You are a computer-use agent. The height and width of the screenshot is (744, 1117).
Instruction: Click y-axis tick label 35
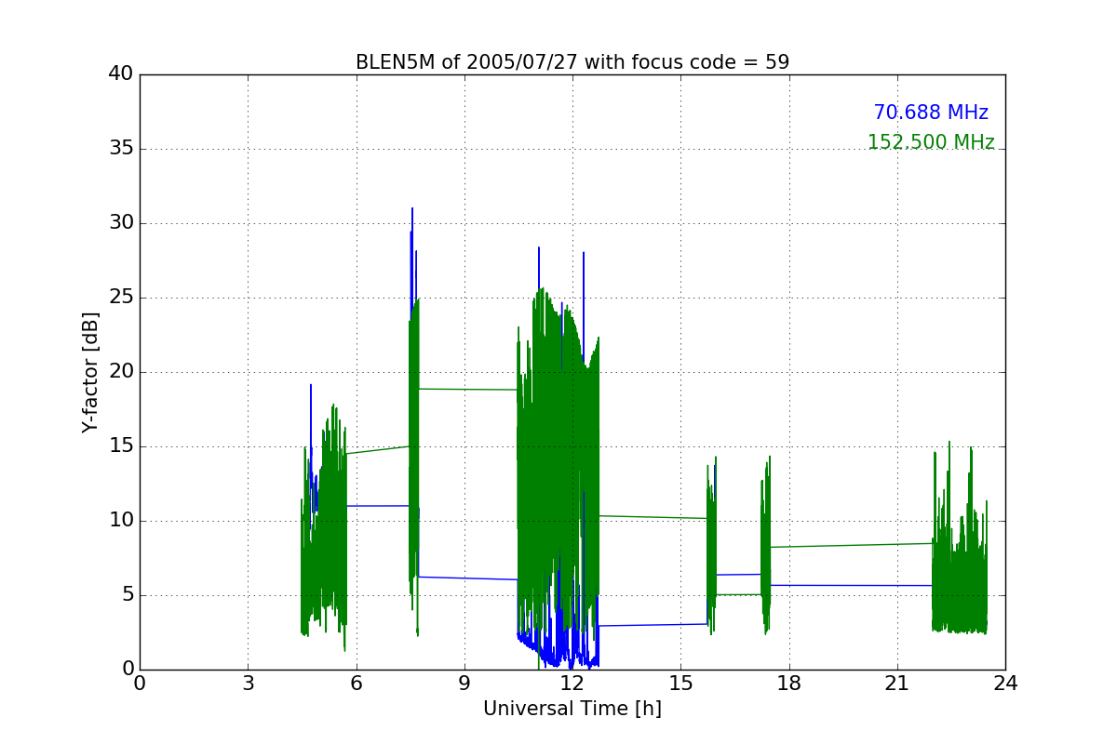coord(121,149)
